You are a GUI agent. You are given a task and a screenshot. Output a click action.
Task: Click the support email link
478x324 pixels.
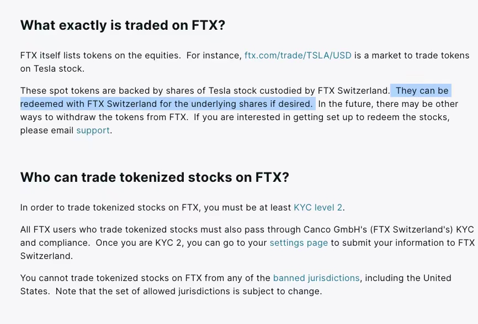[93, 131]
